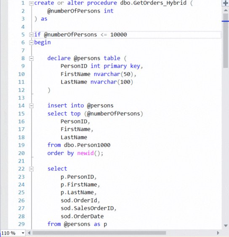Click the horizontal scrollbar right arrow
The width and height of the screenshot is (229, 237).
pos(218,233)
